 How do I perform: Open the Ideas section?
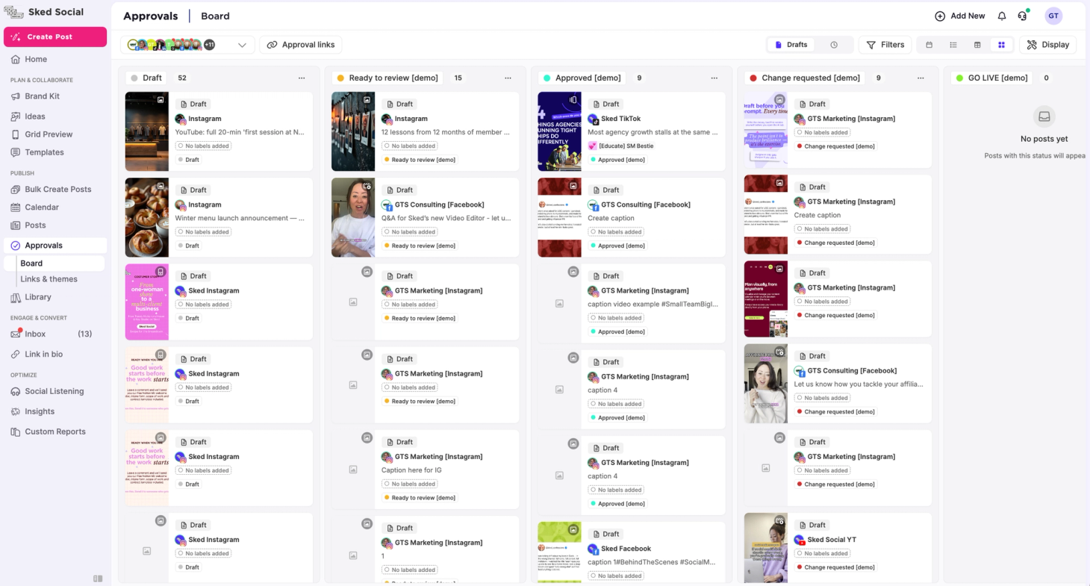coord(35,116)
